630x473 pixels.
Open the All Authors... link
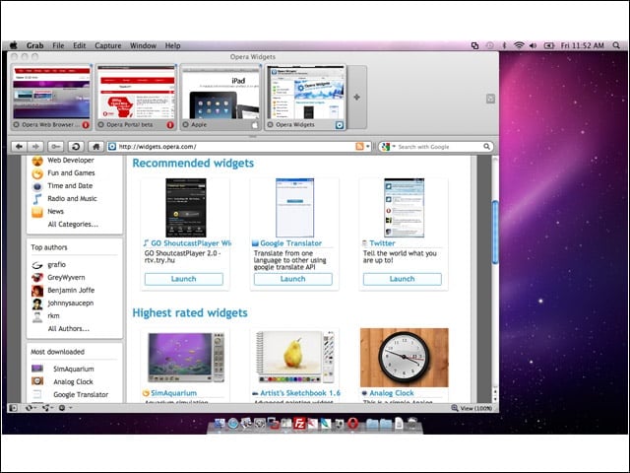tap(68, 328)
